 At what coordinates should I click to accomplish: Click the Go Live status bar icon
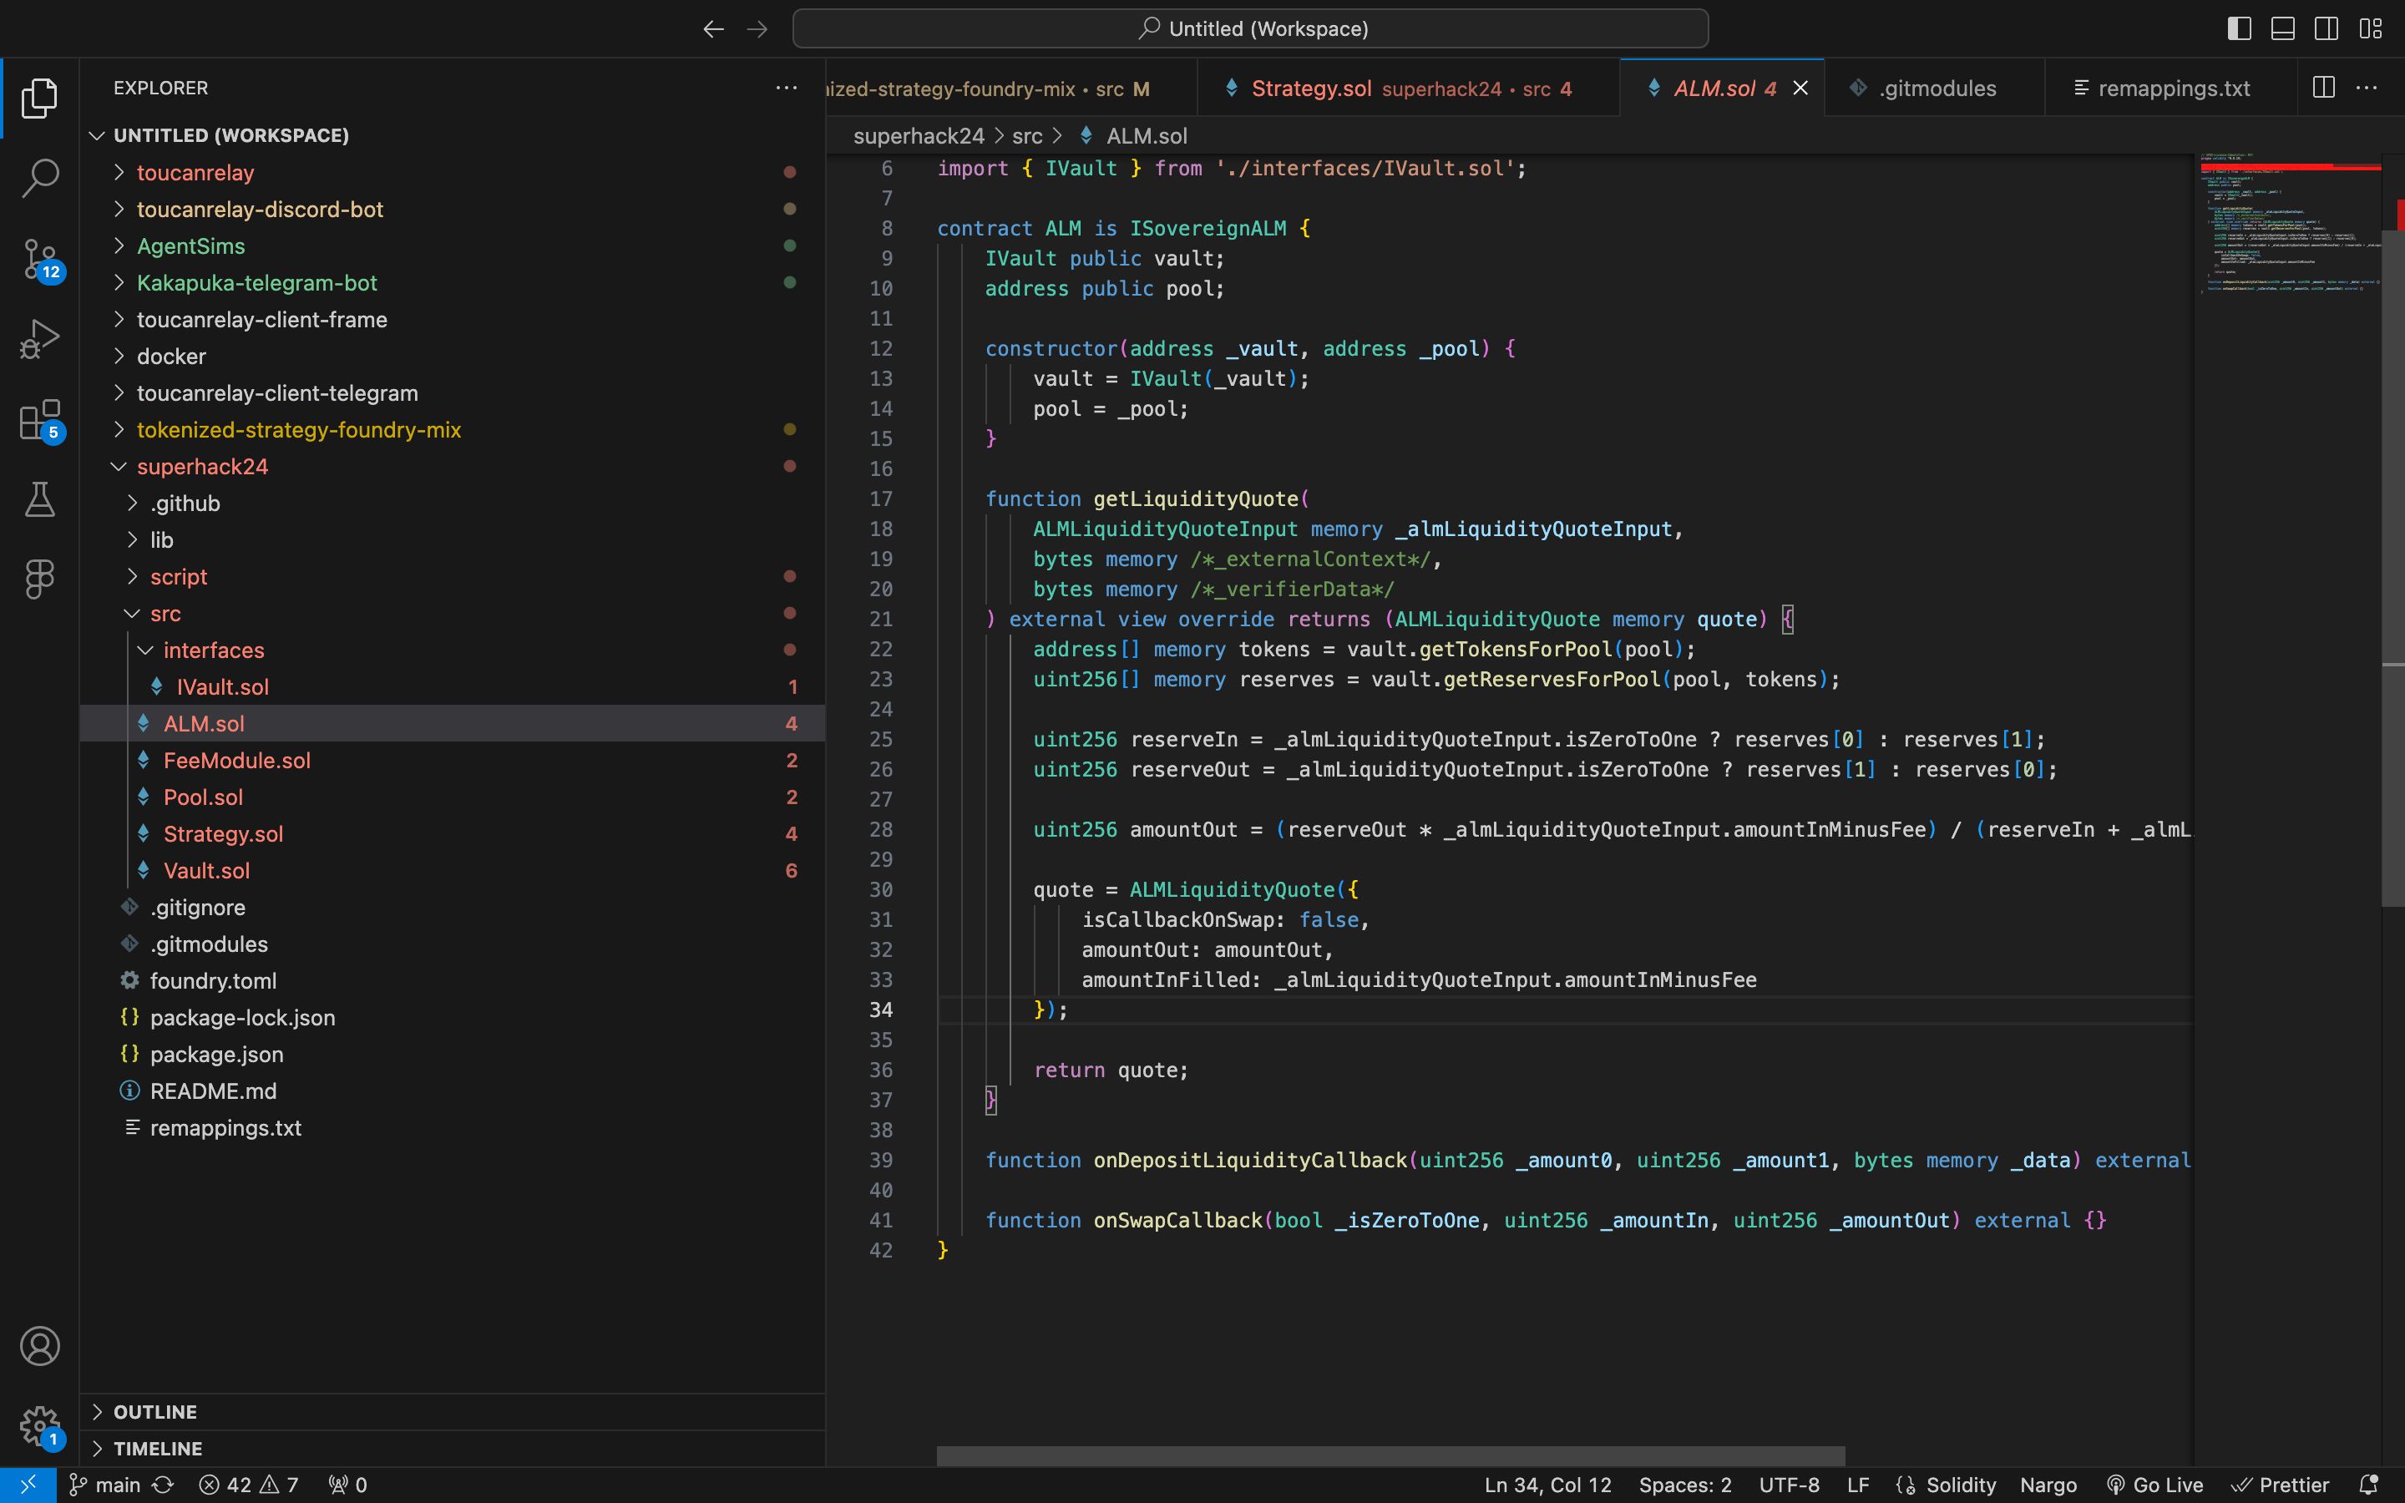2154,1484
